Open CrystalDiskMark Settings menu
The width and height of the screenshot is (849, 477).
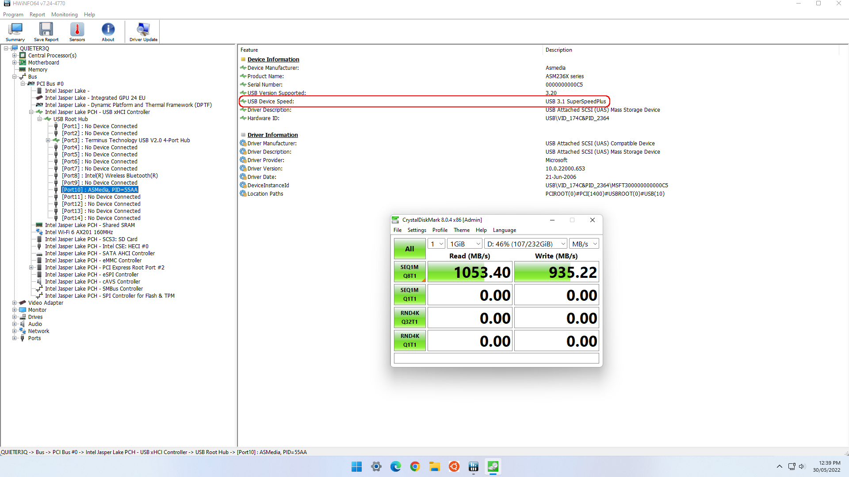point(417,230)
